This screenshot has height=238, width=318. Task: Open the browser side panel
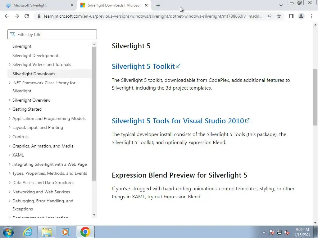tap(291, 16)
